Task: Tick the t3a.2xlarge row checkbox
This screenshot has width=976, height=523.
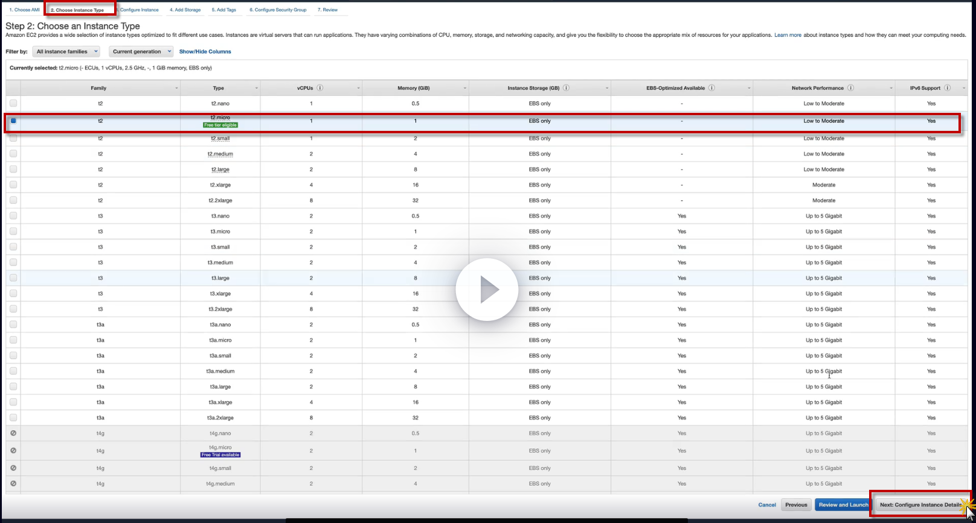Action: 13,417
